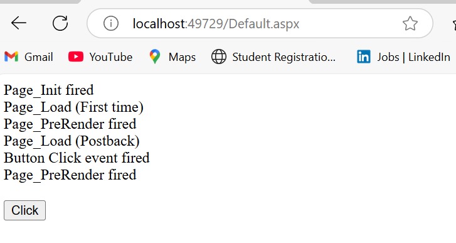
Task: Bookmark this page with the star icon
Action: 410,23
